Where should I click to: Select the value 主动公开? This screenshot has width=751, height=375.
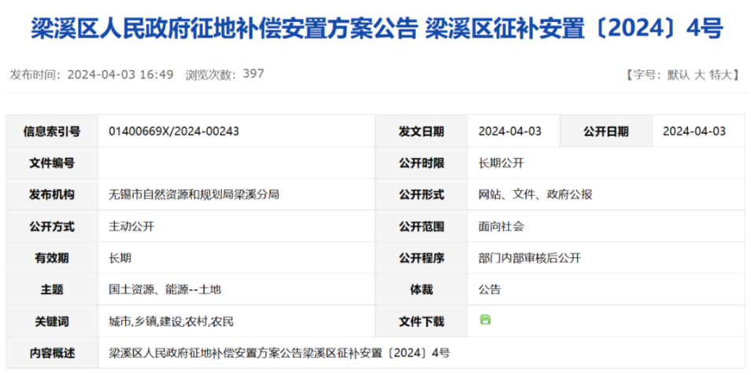tap(131, 226)
